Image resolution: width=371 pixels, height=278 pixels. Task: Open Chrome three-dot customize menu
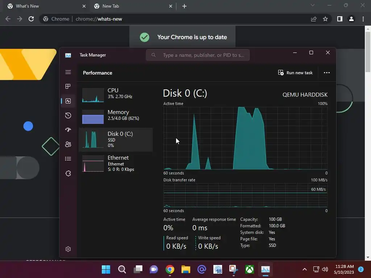(363, 19)
